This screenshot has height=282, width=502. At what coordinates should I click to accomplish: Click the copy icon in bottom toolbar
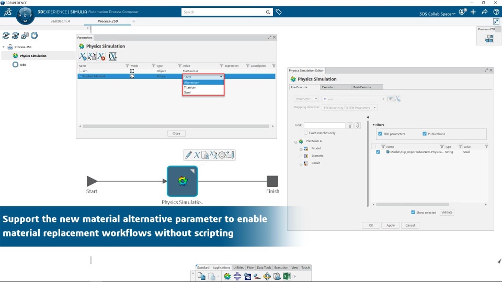click(201, 276)
